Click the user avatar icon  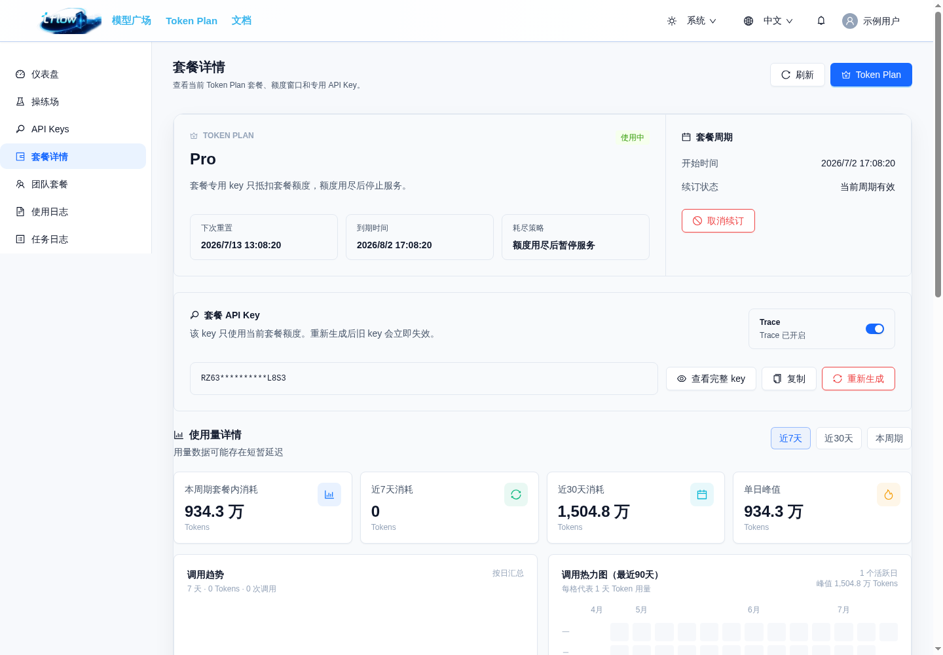point(849,21)
